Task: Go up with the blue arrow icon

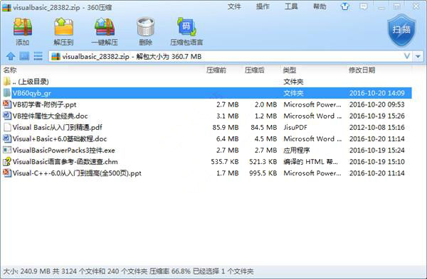Action: coord(11,56)
